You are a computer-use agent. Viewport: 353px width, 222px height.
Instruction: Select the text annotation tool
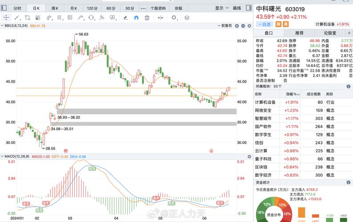(114, 18)
